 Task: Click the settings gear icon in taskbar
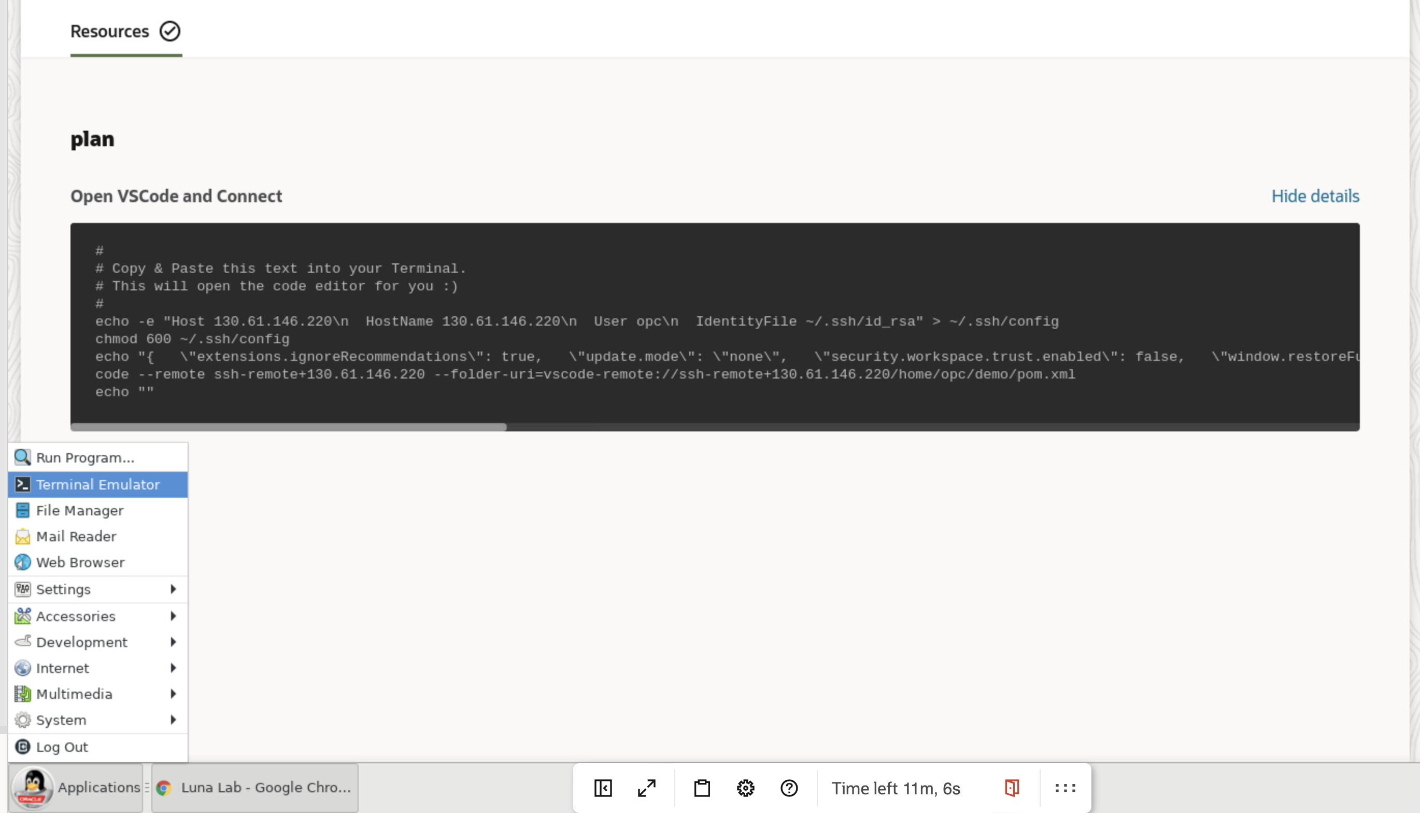[745, 788]
